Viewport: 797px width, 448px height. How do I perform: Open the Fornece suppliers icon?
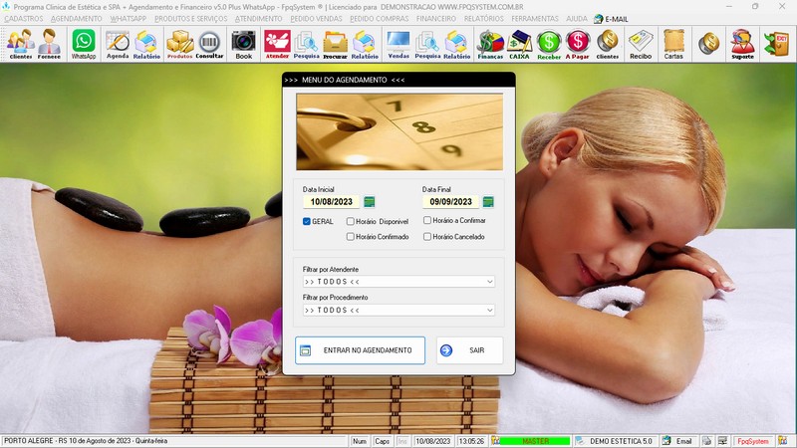49,44
